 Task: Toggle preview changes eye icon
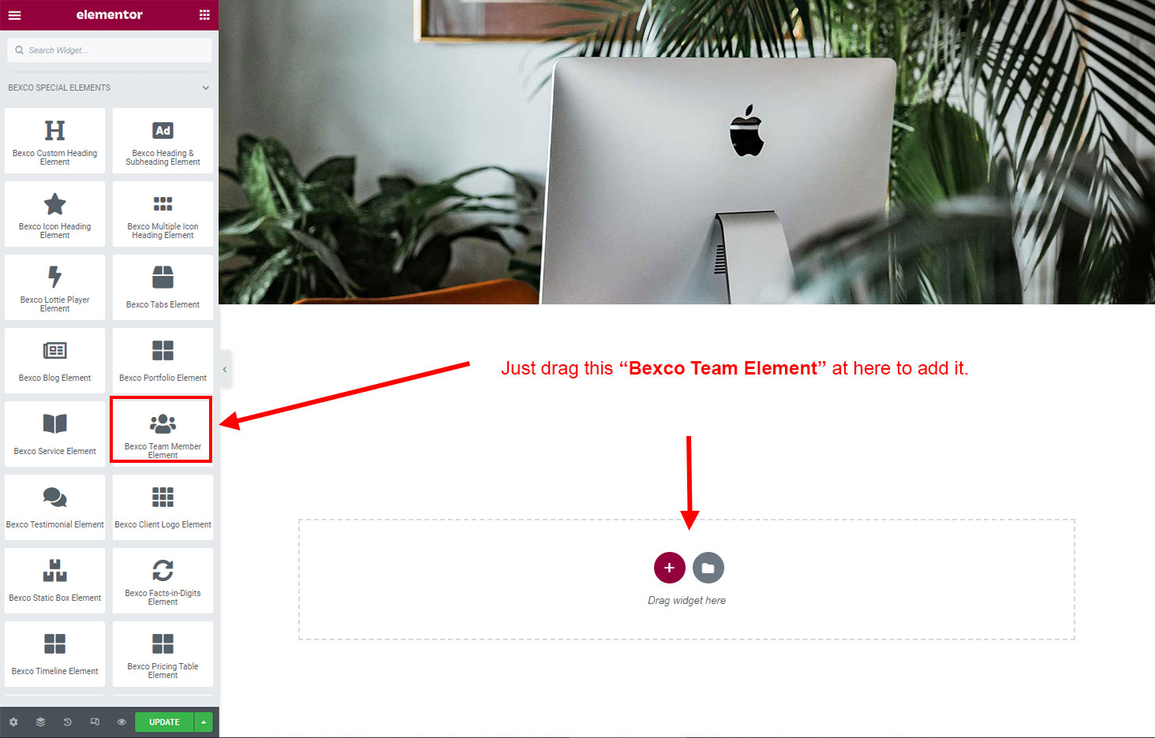click(x=121, y=722)
